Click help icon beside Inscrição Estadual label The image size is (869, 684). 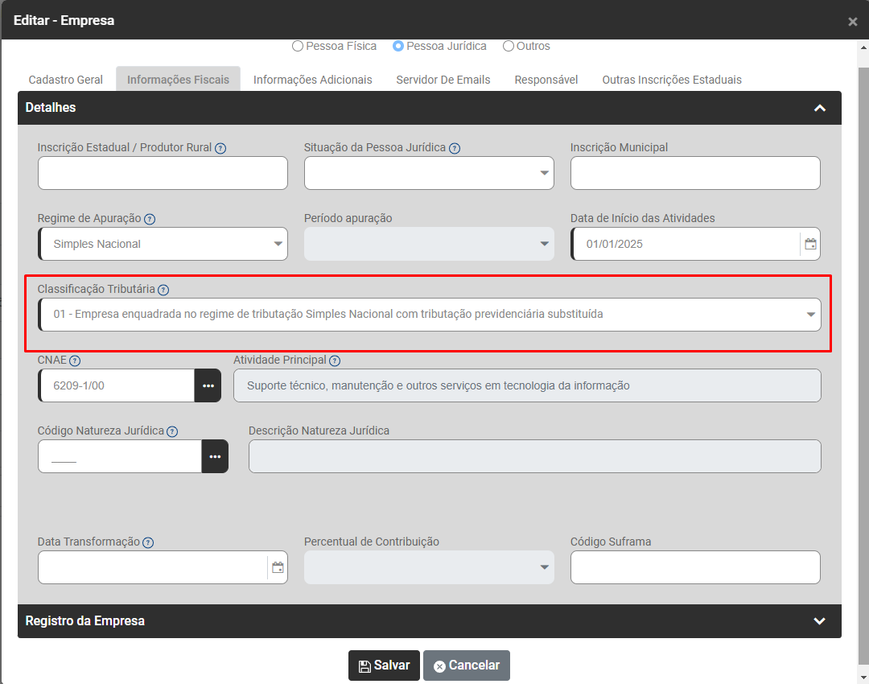coord(220,148)
